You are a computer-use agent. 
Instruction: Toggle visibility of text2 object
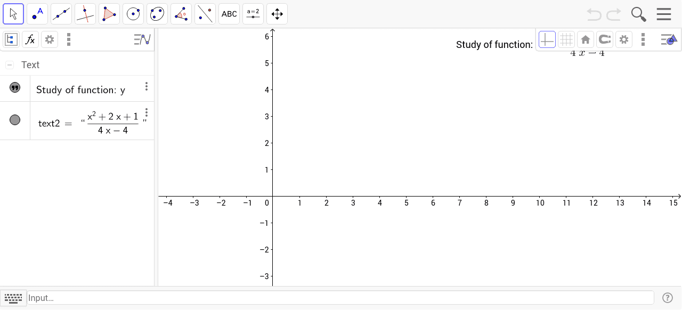pos(15,120)
